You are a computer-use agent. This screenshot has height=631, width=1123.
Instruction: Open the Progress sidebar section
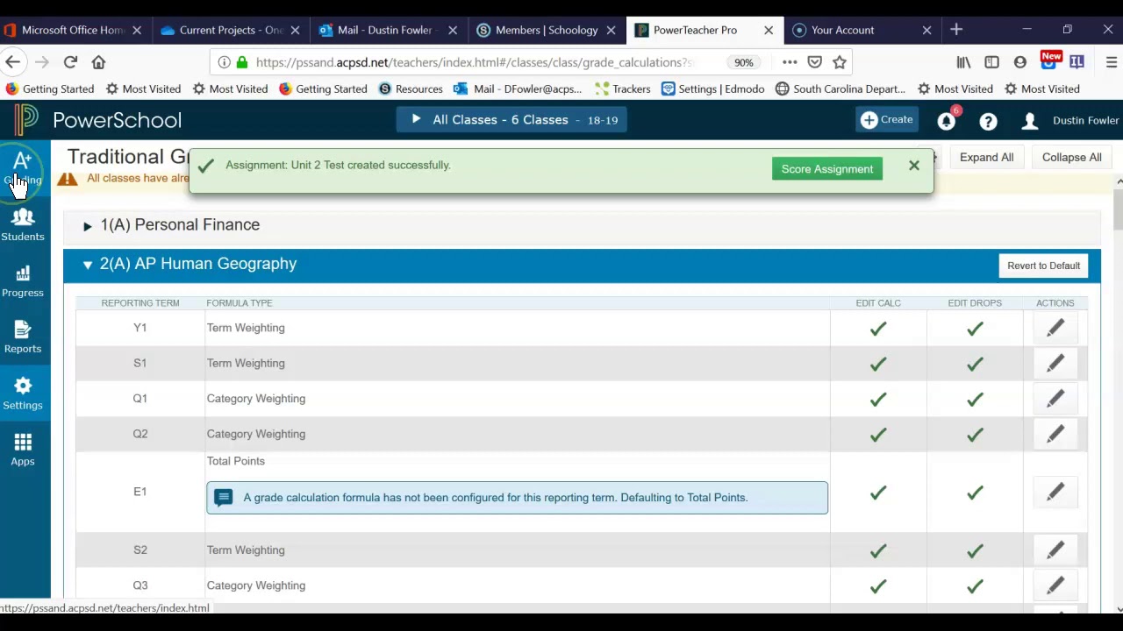pyautogui.click(x=23, y=280)
